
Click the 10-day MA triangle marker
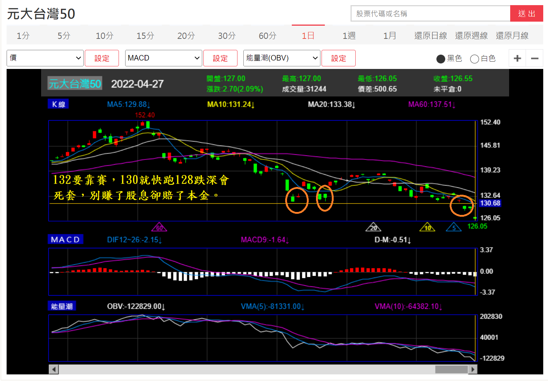(427, 227)
